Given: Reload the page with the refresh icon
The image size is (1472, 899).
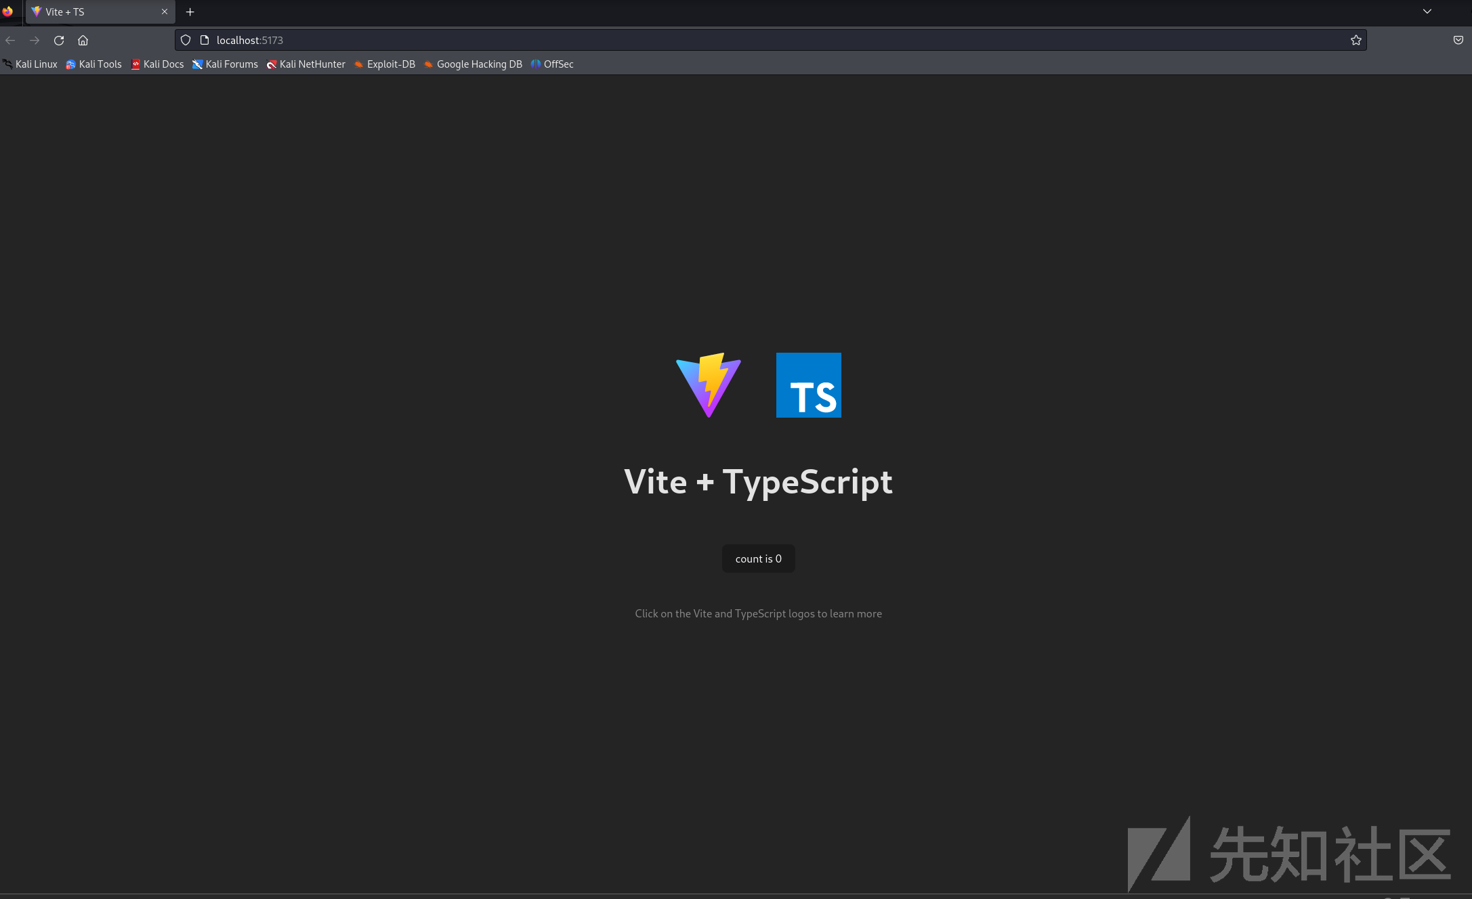Looking at the screenshot, I should (x=59, y=41).
